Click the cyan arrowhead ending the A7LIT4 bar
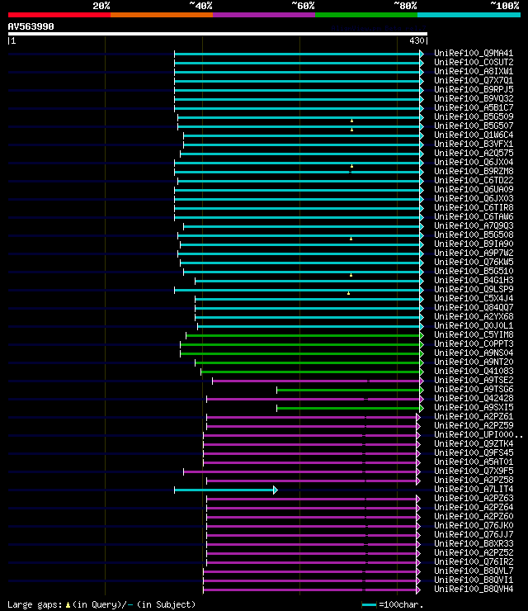 point(276,490)
